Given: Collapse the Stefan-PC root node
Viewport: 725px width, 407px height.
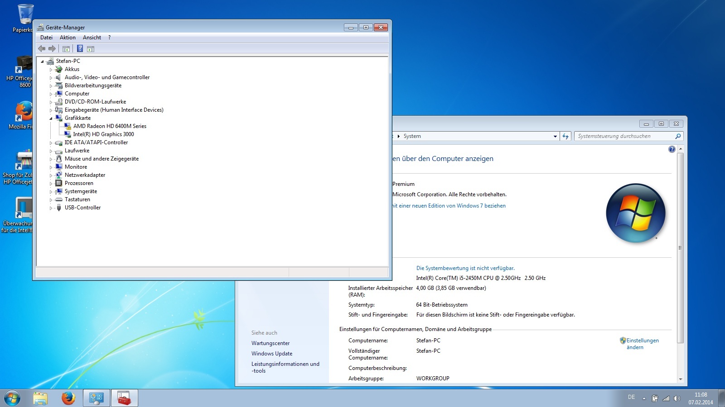Looking at the screenshot, I should point(42,62).
